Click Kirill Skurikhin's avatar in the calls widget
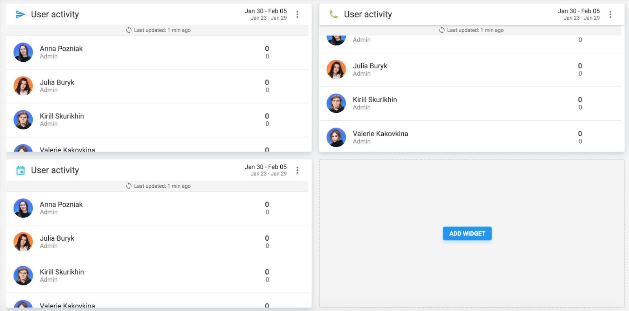Viewport: 629px width, 311px height. pyautogui.click(x=336, y=103)
